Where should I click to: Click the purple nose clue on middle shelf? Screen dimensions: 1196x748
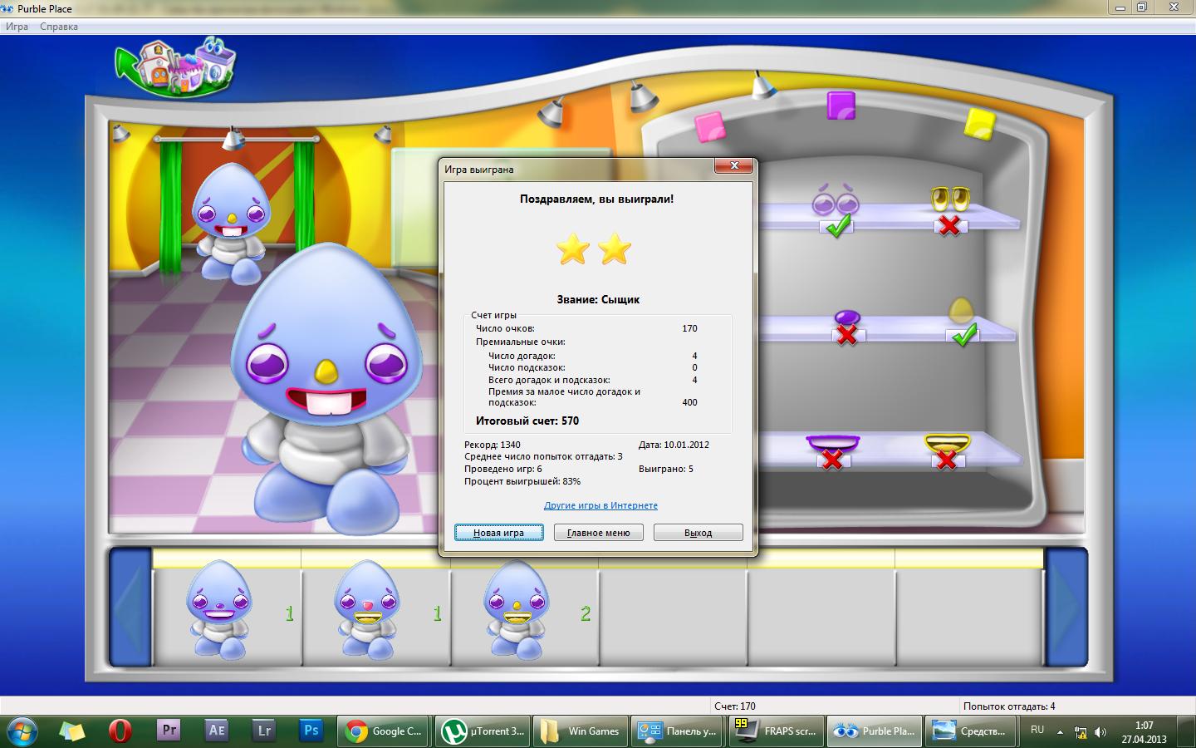[846, 316]
